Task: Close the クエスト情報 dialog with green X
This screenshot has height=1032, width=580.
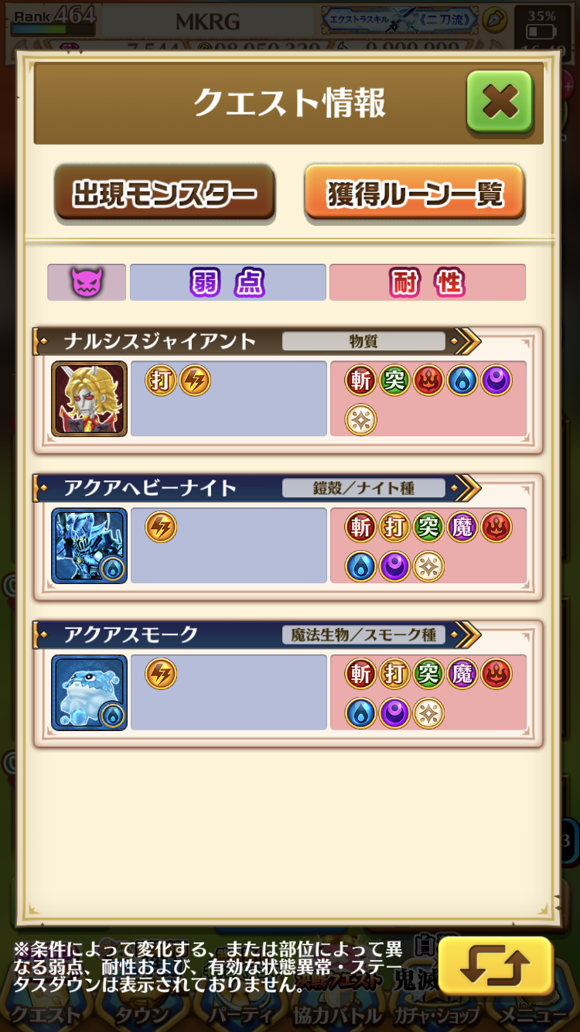Action: [500, 101]
